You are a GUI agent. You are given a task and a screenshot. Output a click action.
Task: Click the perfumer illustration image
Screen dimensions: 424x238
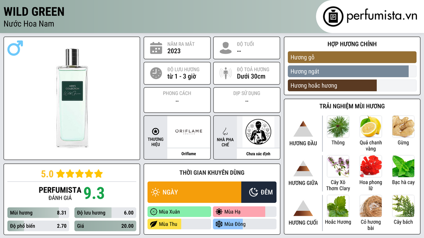(258, 132)
